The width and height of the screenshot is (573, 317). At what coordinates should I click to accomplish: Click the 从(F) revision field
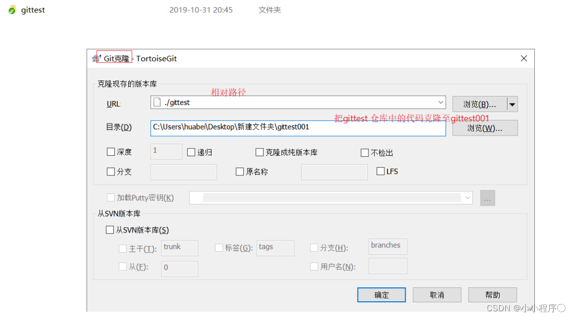click(180, 268)
